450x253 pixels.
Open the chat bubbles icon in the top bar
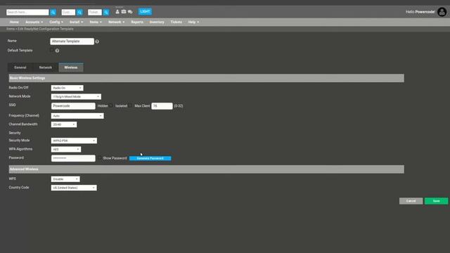(x=130, y=12)
